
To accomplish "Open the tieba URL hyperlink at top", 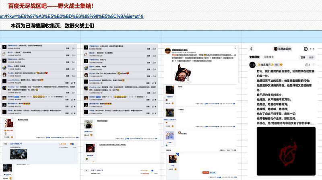I will (72, 17).
